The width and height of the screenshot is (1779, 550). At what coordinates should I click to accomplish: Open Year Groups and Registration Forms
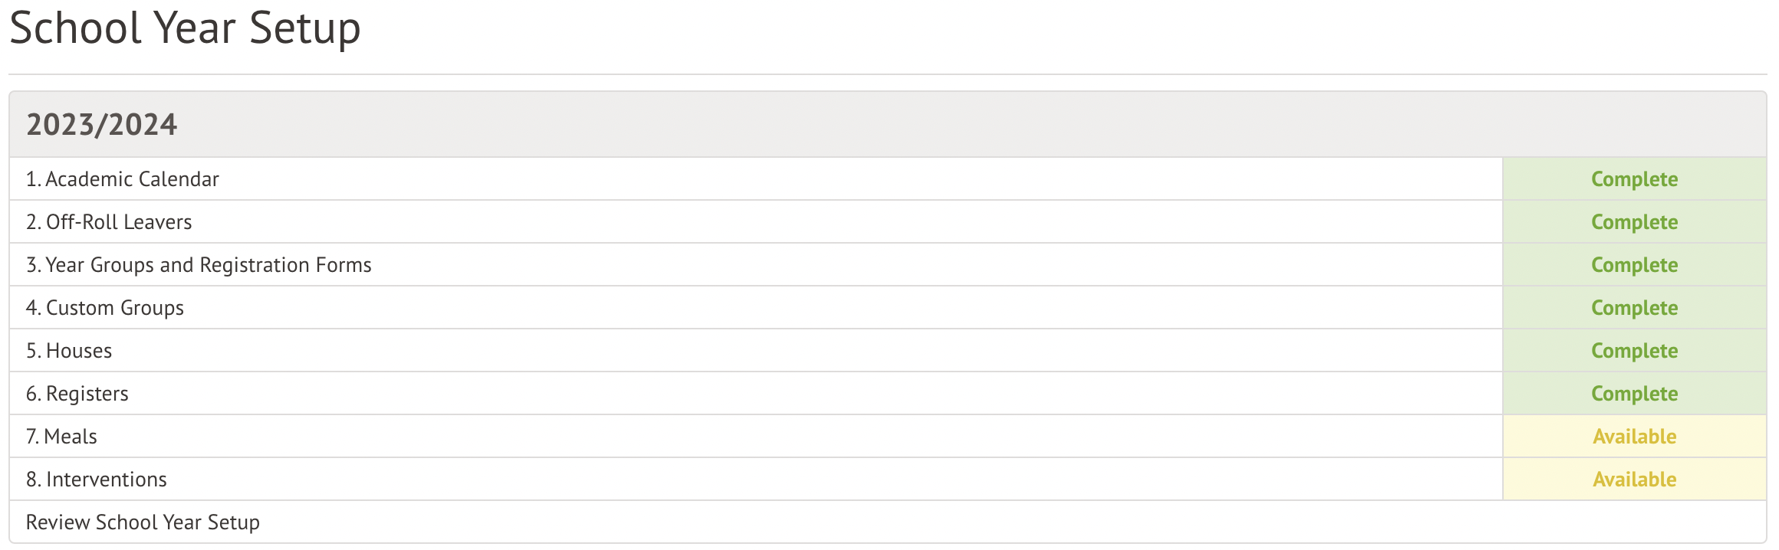click(199, 265)
